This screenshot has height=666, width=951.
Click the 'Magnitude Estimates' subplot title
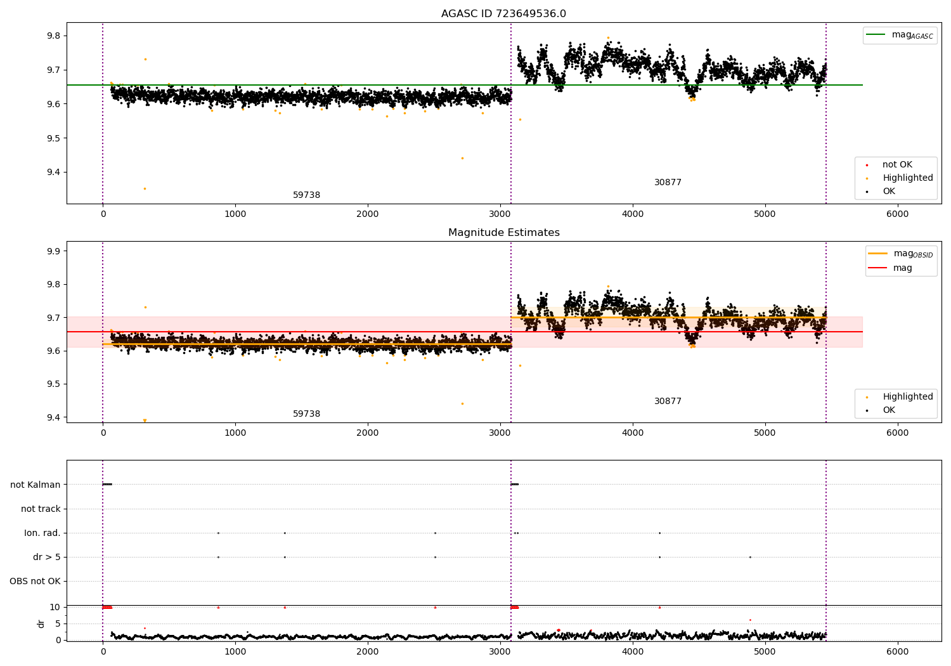[503, 233]
